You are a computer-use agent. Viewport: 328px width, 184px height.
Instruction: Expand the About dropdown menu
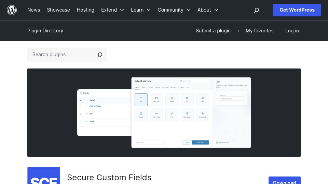click(208, 10)
